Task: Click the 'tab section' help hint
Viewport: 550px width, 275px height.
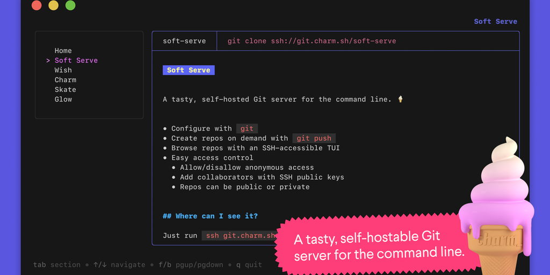Action: point(57,265)
